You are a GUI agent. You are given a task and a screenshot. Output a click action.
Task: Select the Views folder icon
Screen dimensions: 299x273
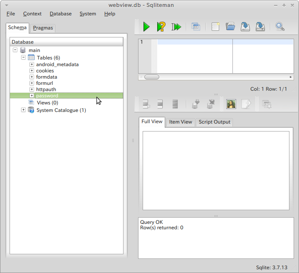31,102
